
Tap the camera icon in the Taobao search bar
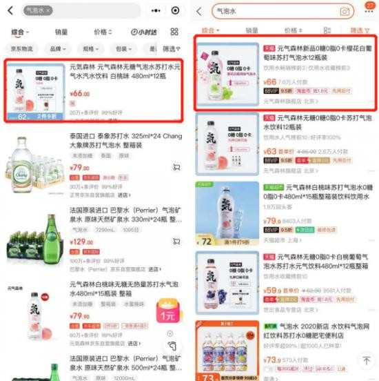click(345, 11)
